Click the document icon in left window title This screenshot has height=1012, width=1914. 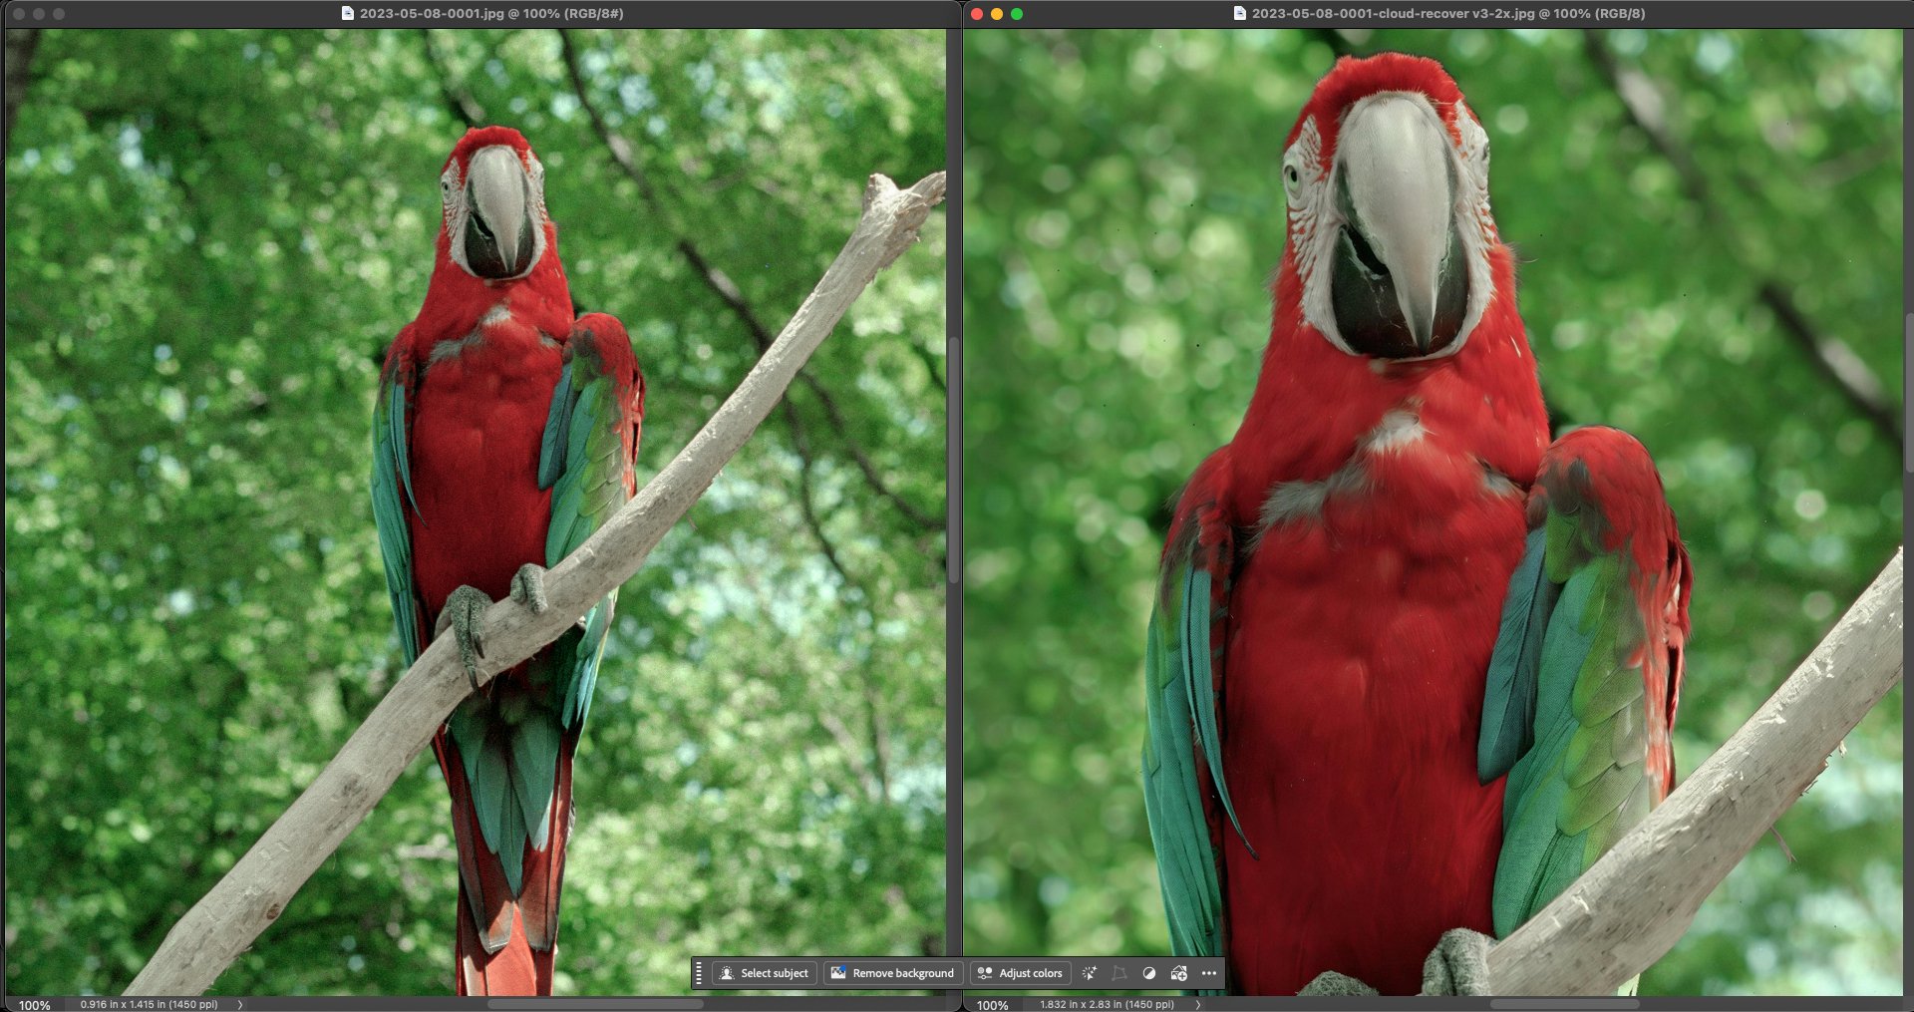pyautogui.click(x=347, y=14)
